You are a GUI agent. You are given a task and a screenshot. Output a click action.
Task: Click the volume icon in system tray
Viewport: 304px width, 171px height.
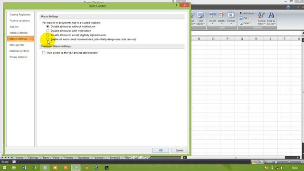tap(282, 168)
